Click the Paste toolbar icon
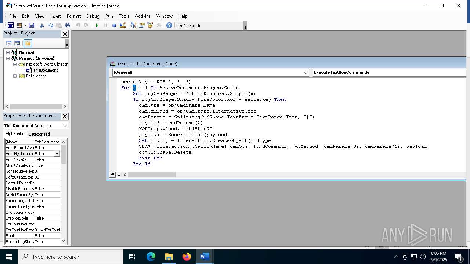 pos(59,25)
